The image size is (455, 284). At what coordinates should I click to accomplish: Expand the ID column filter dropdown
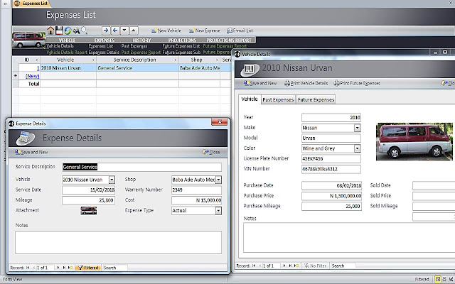click(x=36, y=60)
